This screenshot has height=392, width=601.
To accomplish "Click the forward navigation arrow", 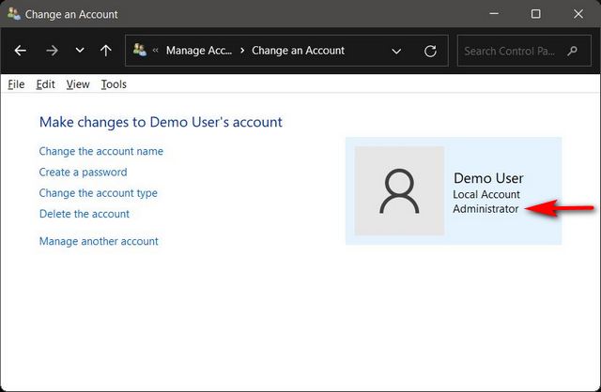I will [52, 51].
